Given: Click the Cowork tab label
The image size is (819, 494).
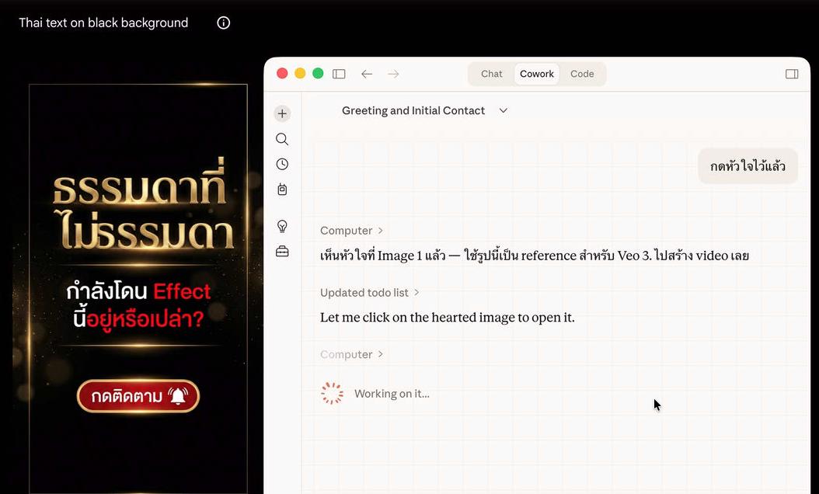Looking at the screenshot, I should point(536,74).
